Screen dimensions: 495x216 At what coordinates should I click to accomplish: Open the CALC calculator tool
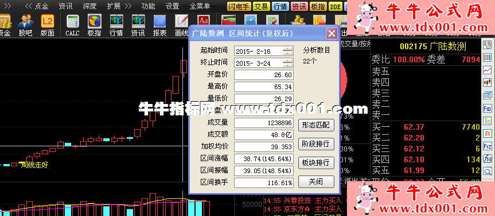coord(72,25)
